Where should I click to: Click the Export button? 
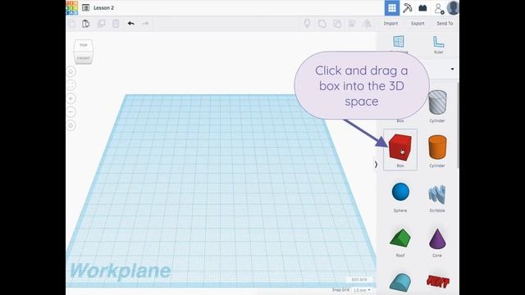(x=418, y=24)
